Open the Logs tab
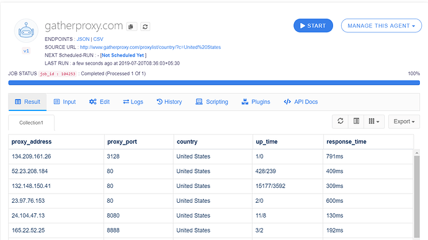Image resolution: width=428 pixels, height=240 pixels. 133,102
